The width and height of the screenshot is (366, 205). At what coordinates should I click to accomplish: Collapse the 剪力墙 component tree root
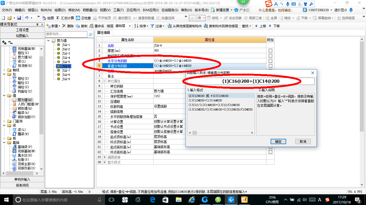[48, 41]
